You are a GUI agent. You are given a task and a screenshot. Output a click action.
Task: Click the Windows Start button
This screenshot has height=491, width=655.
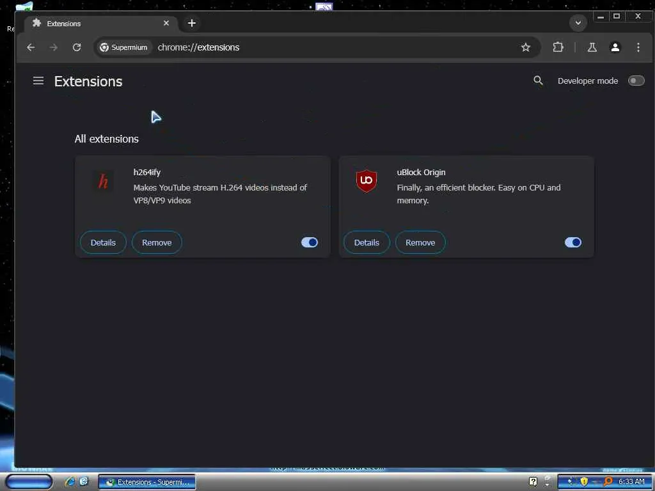click(x=29, y=481)
